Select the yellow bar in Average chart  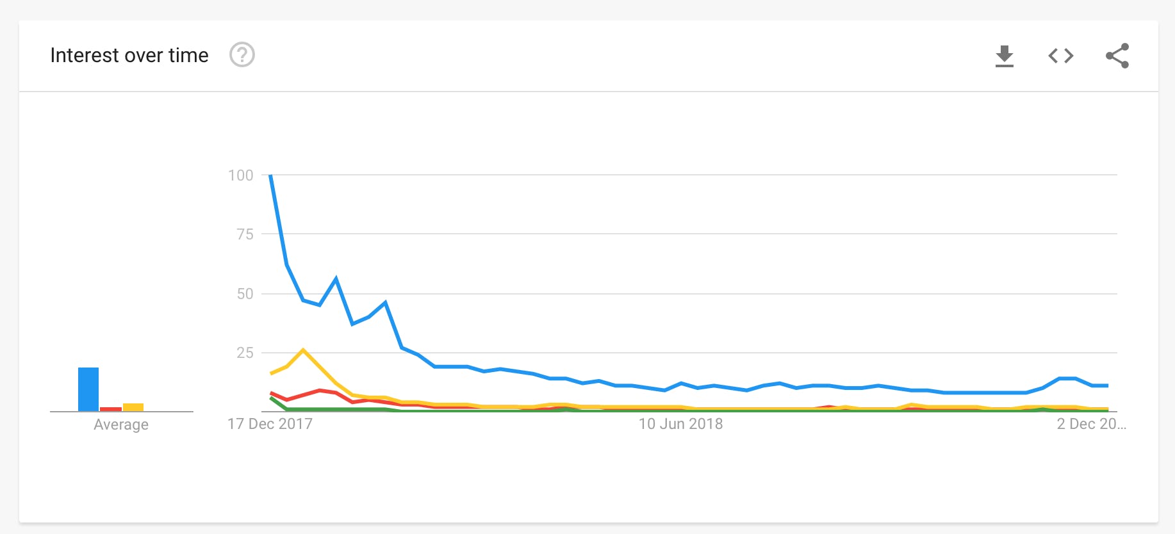point(133,407)
